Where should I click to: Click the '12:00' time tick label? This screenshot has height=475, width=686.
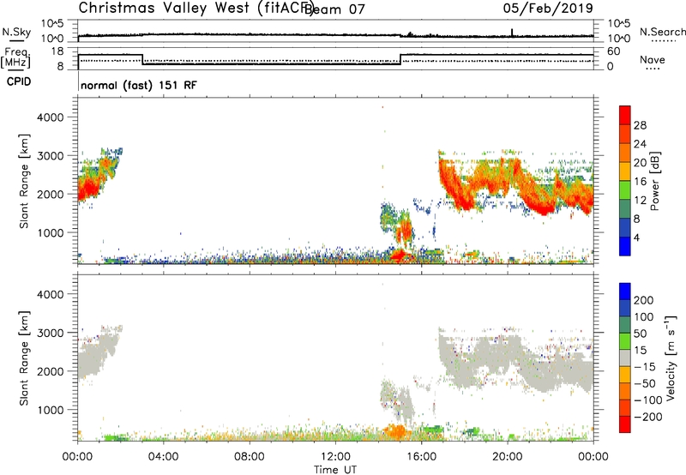click(x=335, y=457)
